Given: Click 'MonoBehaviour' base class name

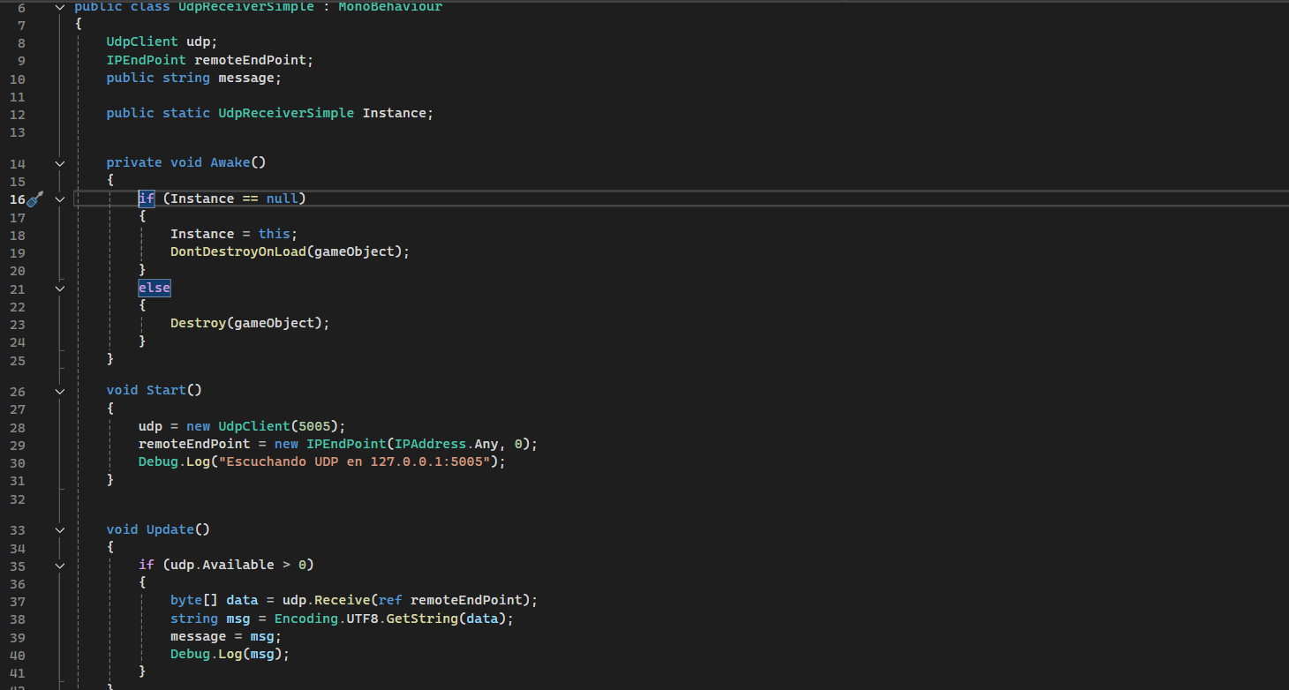Looking at the screenshot, I should pyautogui.click(x=390, y=7).
